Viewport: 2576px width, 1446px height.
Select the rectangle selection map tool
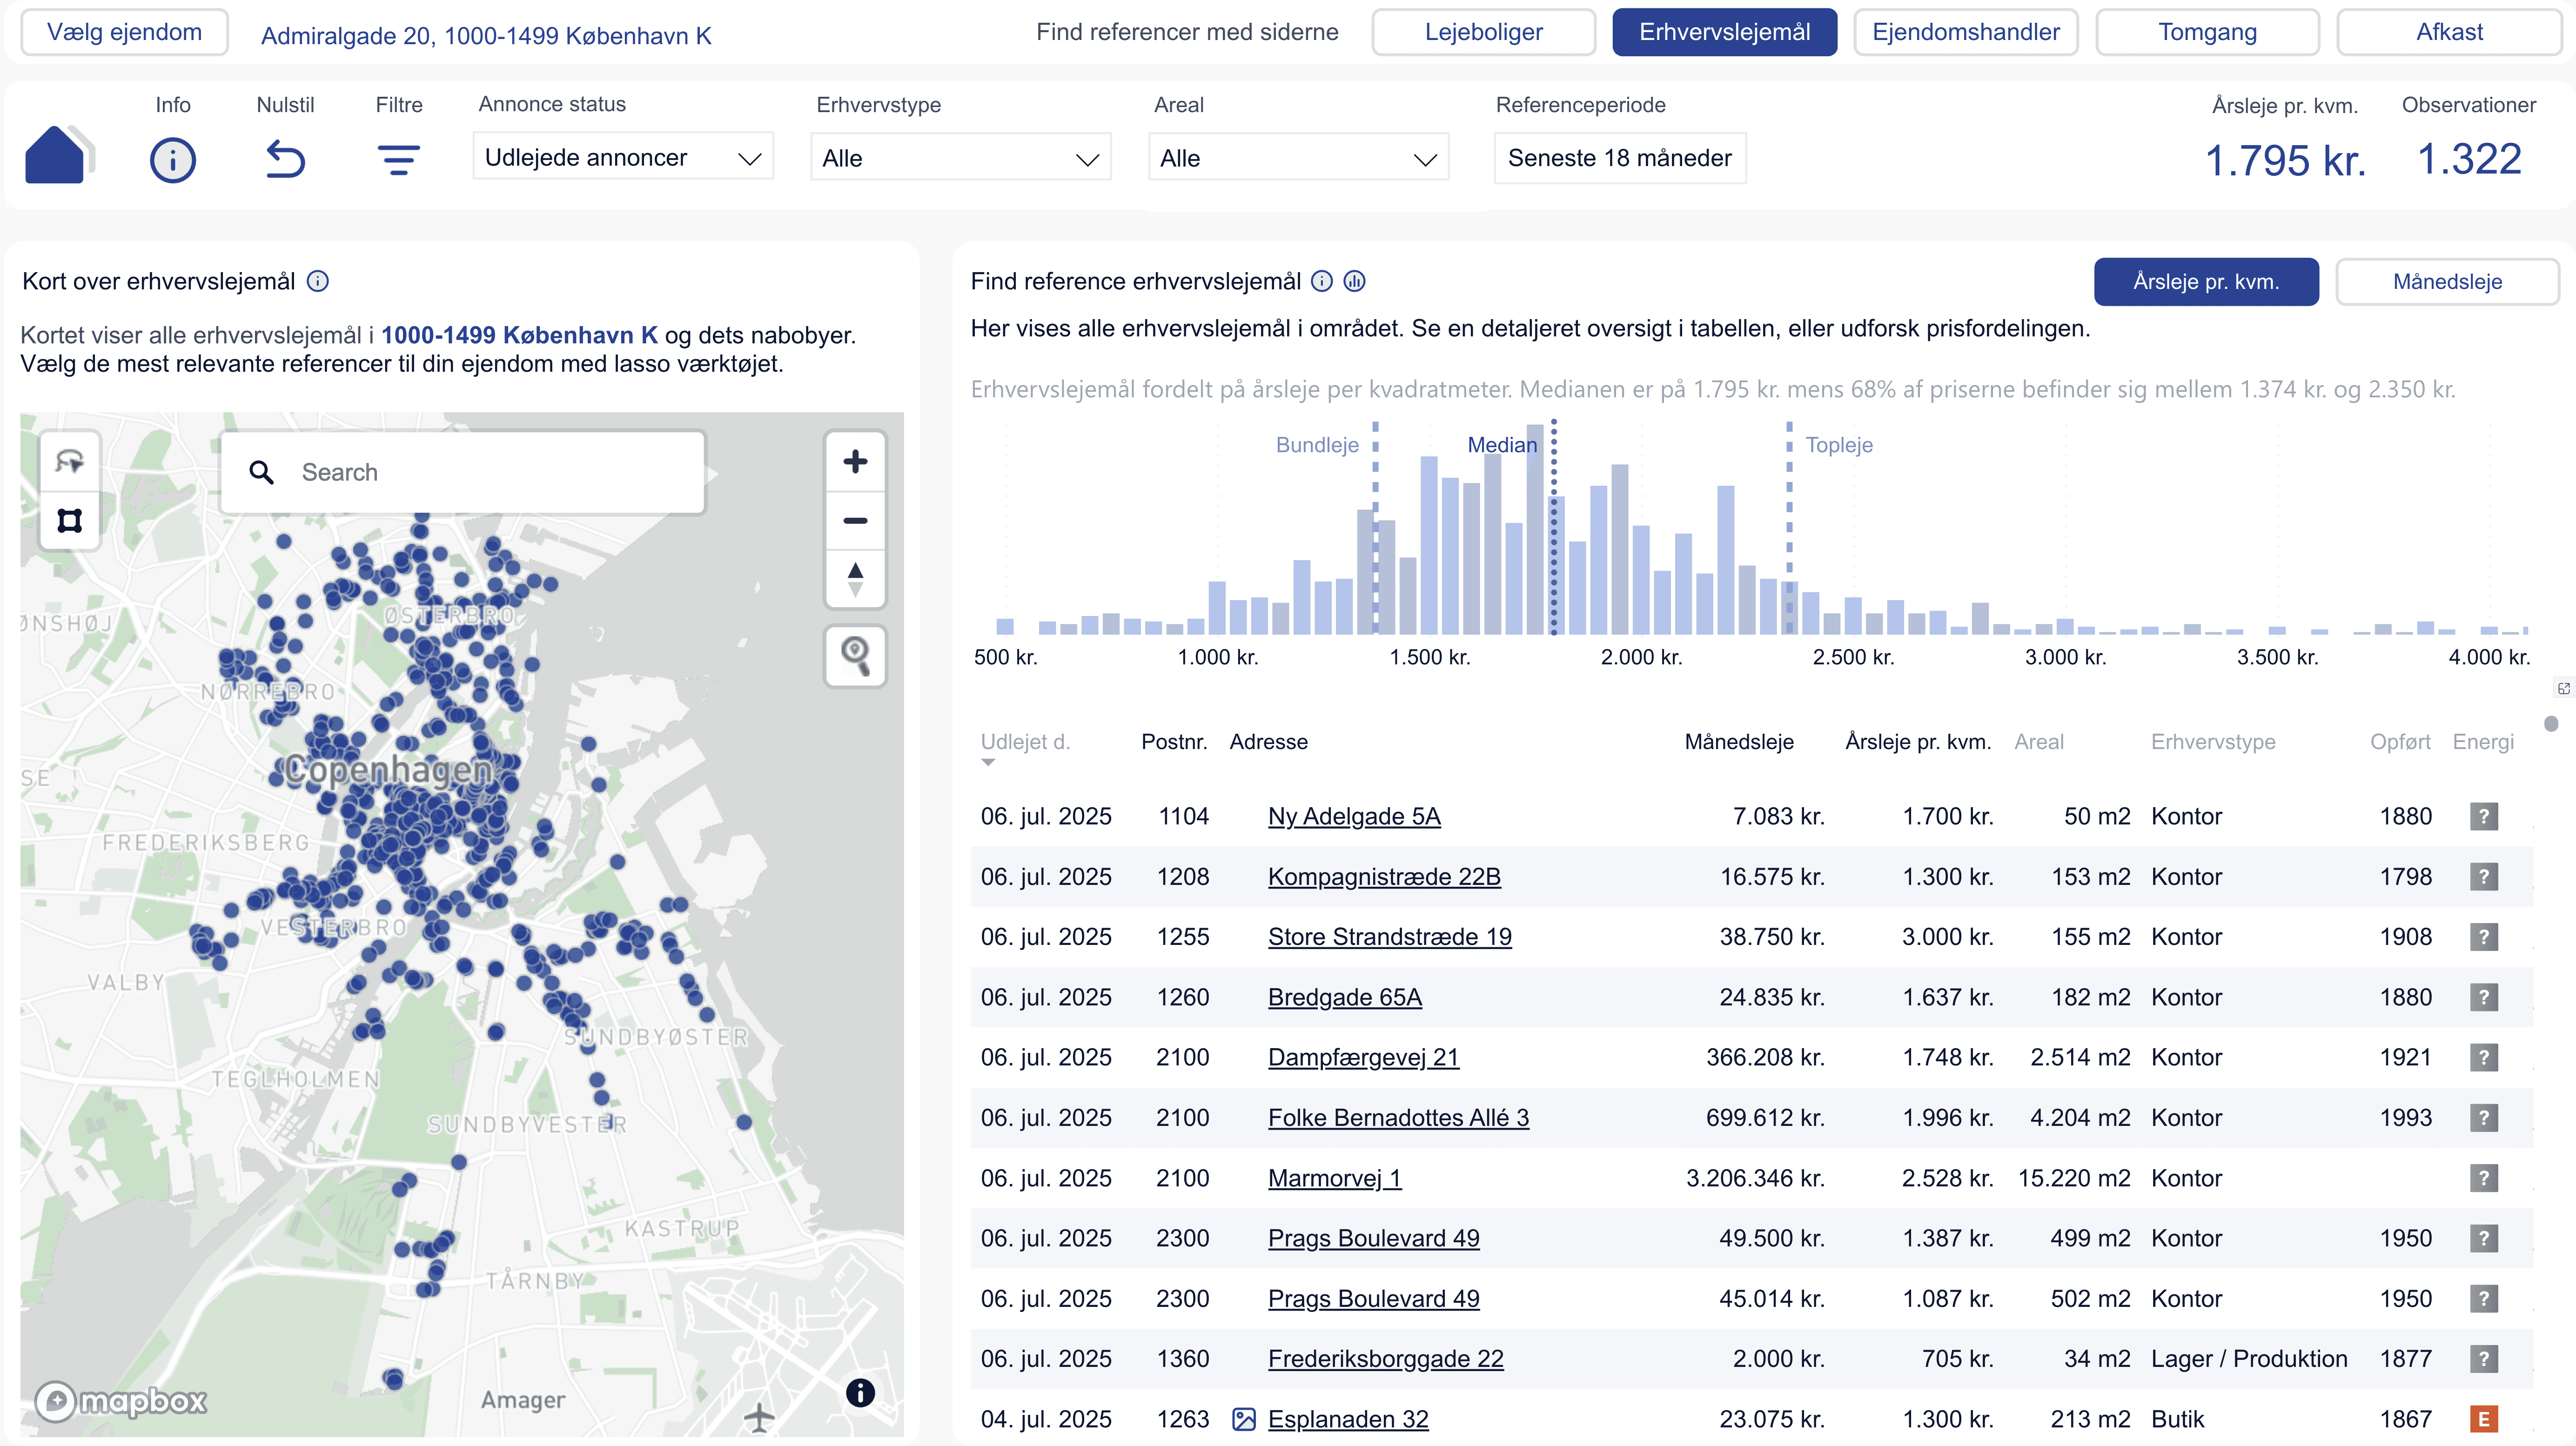(69, 521)
